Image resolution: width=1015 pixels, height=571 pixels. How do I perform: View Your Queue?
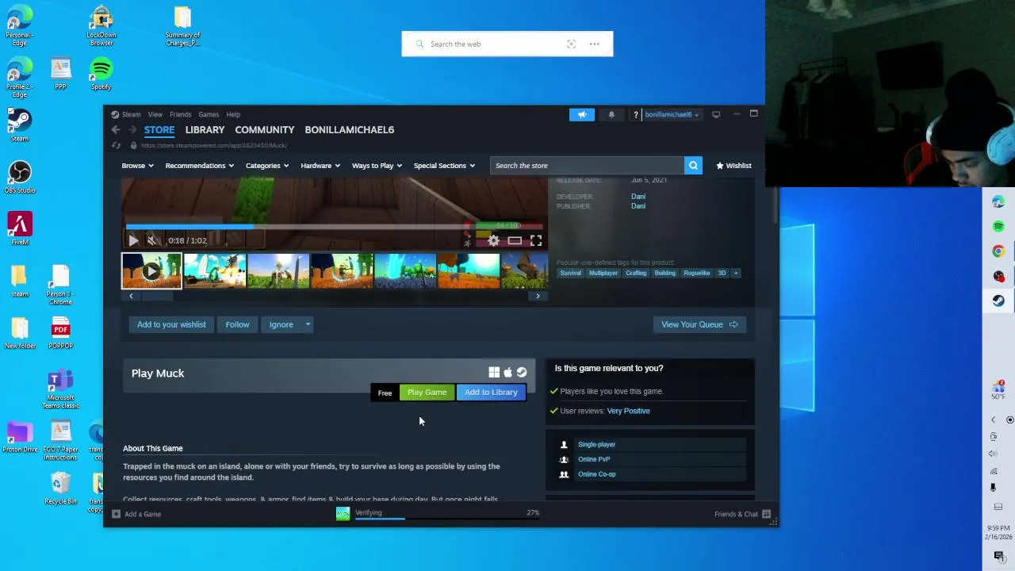[x=699, y=324]
